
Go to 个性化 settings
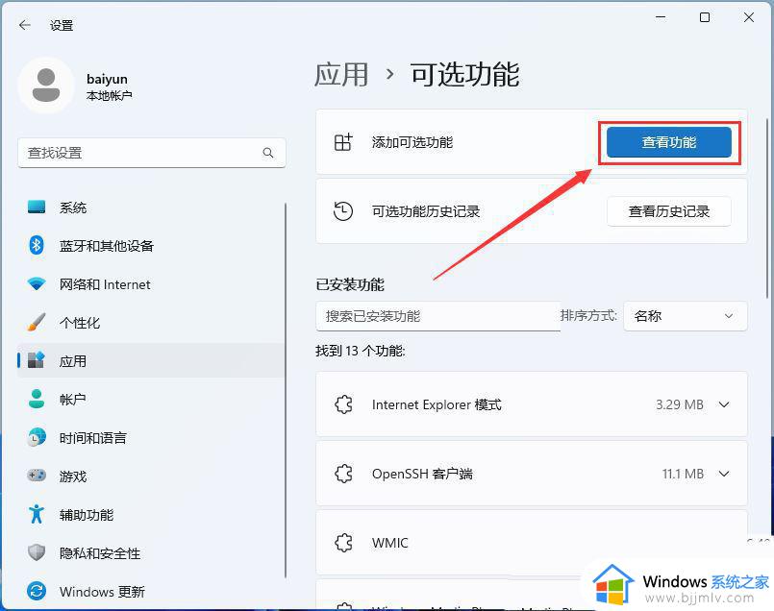pyautogui.click(x=151, y=322)
